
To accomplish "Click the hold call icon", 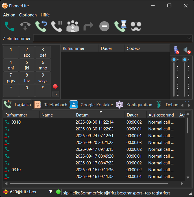I will (57, 26).
